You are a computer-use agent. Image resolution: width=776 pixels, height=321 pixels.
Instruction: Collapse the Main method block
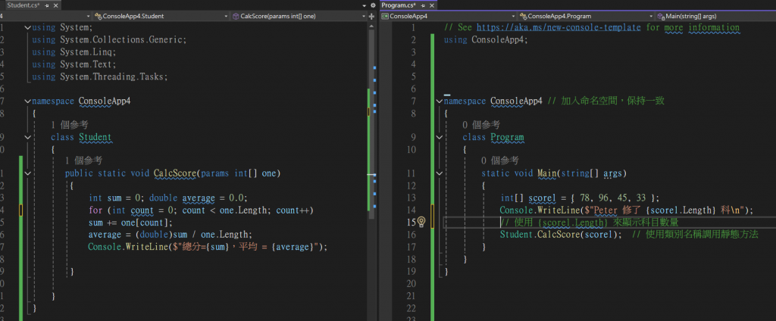[x=440, y=173]
